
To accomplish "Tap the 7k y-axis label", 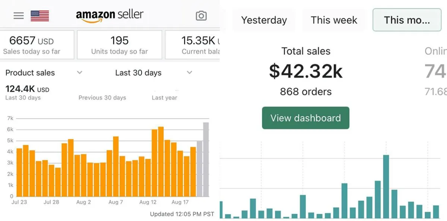I will point(10,118).
